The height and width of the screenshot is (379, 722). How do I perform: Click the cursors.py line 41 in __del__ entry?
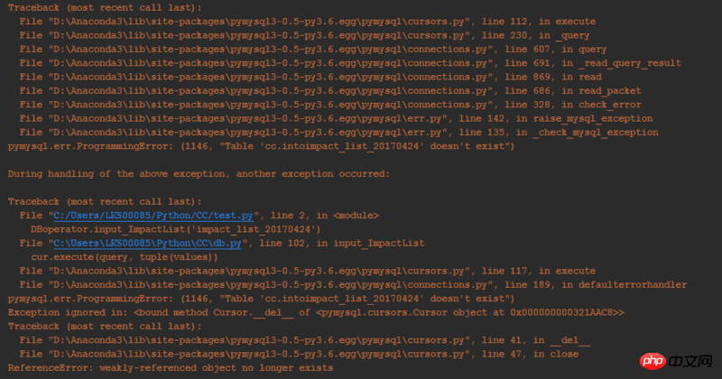(305, 340)
